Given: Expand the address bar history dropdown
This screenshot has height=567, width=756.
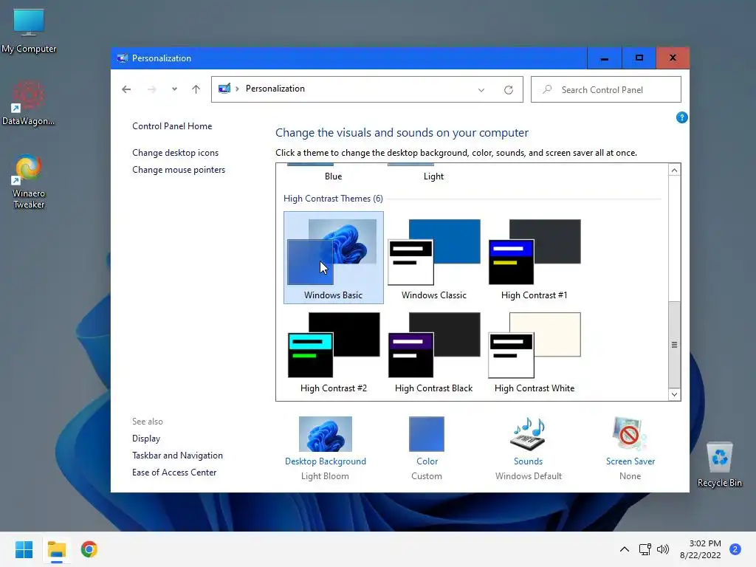Looking at the screenshot, I should coord(481,89).
